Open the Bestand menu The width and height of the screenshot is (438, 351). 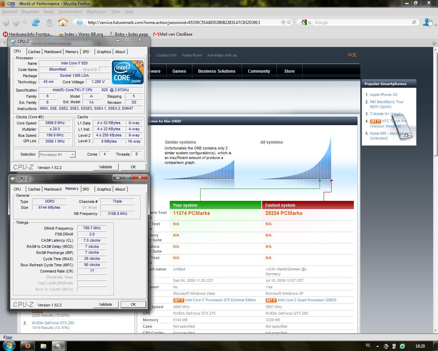tap(10, 11)
